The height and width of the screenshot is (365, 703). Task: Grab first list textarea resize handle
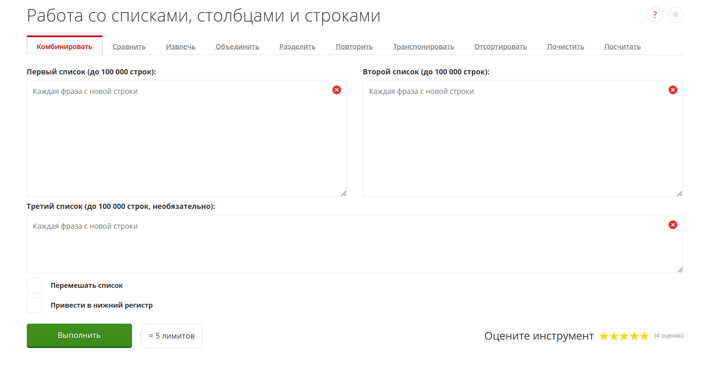click(344, 194)
